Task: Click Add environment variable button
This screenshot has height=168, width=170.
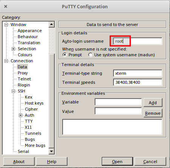Action: pos(153,103)
